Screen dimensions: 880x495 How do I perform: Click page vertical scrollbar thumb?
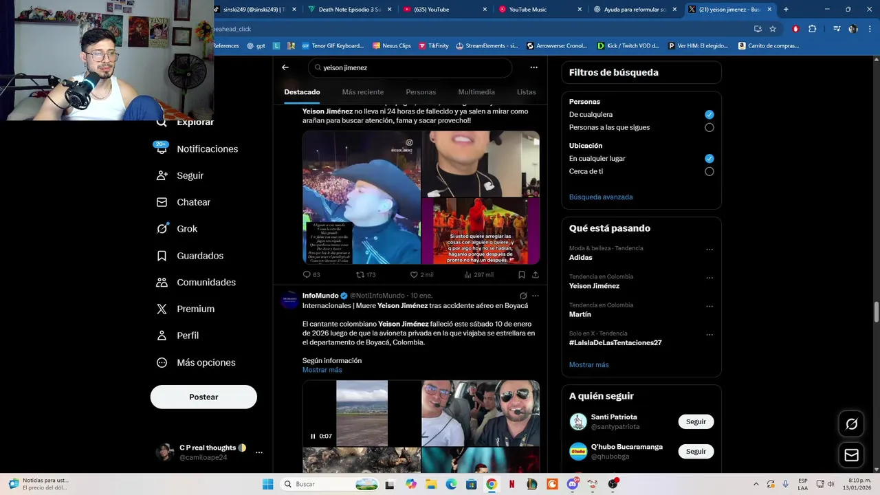click(x=876, y=312)
